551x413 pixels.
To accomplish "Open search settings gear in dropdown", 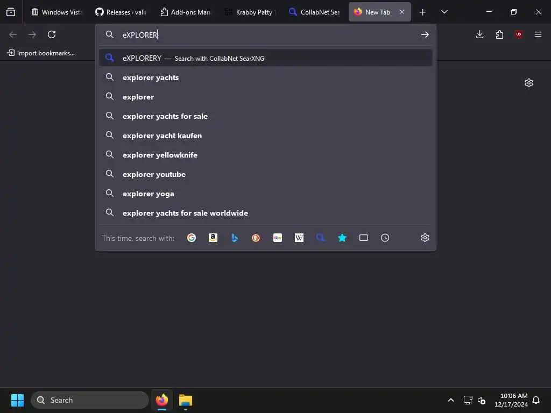I will (x=425, y=238).
